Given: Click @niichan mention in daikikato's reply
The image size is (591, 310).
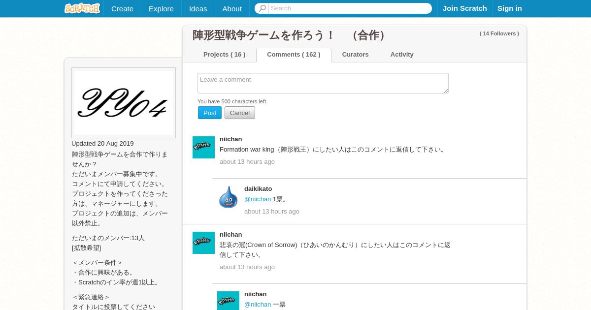Looking at the screenshot, I should click(258, 199).
